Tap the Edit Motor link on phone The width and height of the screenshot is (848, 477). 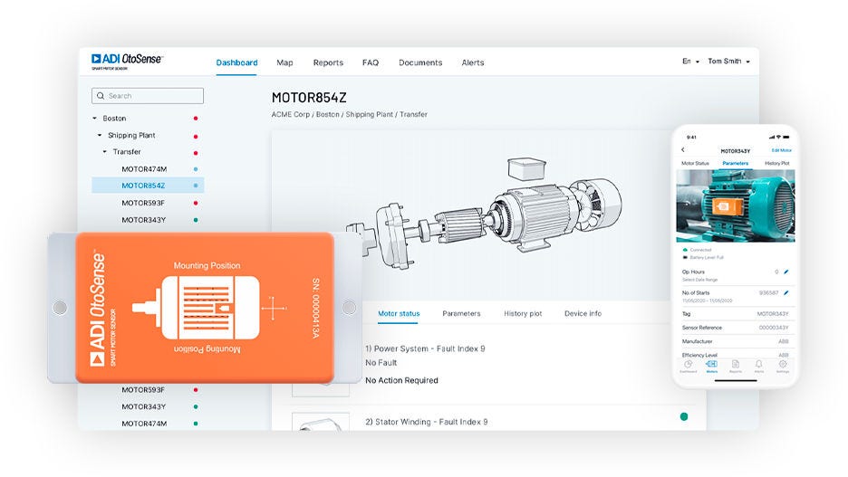click(782, 150)
